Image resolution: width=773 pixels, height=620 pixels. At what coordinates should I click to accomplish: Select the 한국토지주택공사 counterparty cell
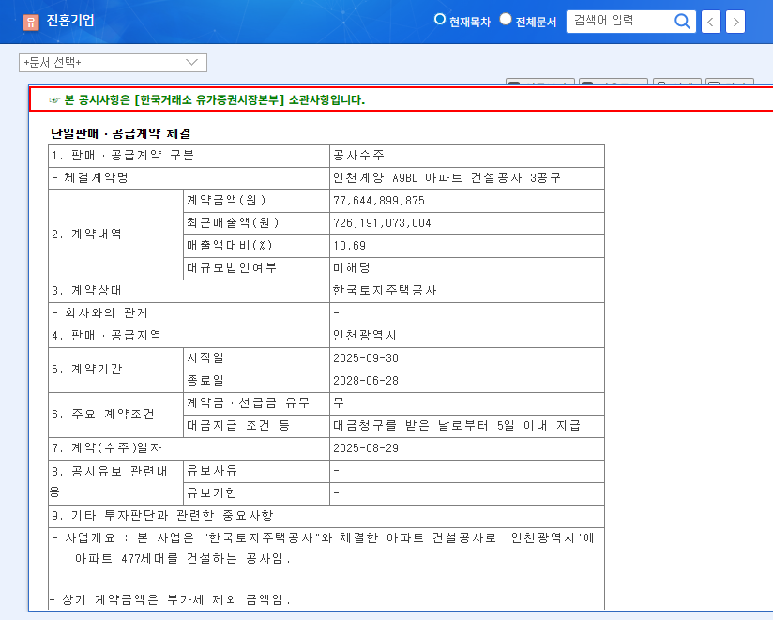point(467,291)
